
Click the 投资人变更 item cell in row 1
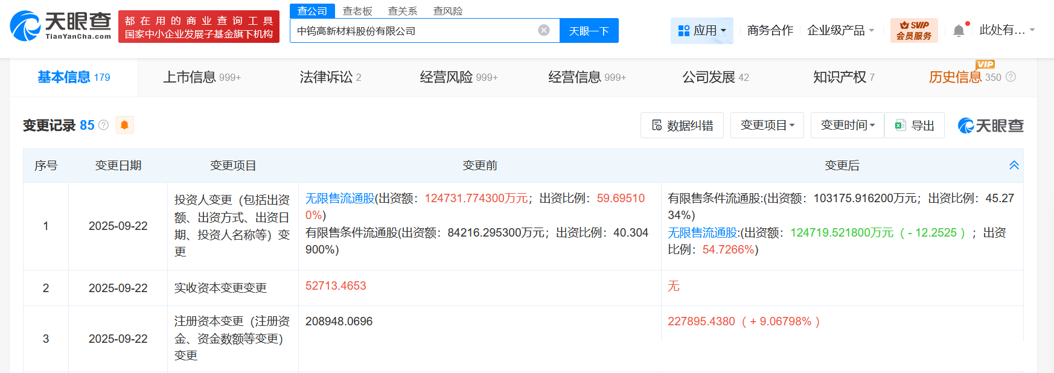coord(233,226)
